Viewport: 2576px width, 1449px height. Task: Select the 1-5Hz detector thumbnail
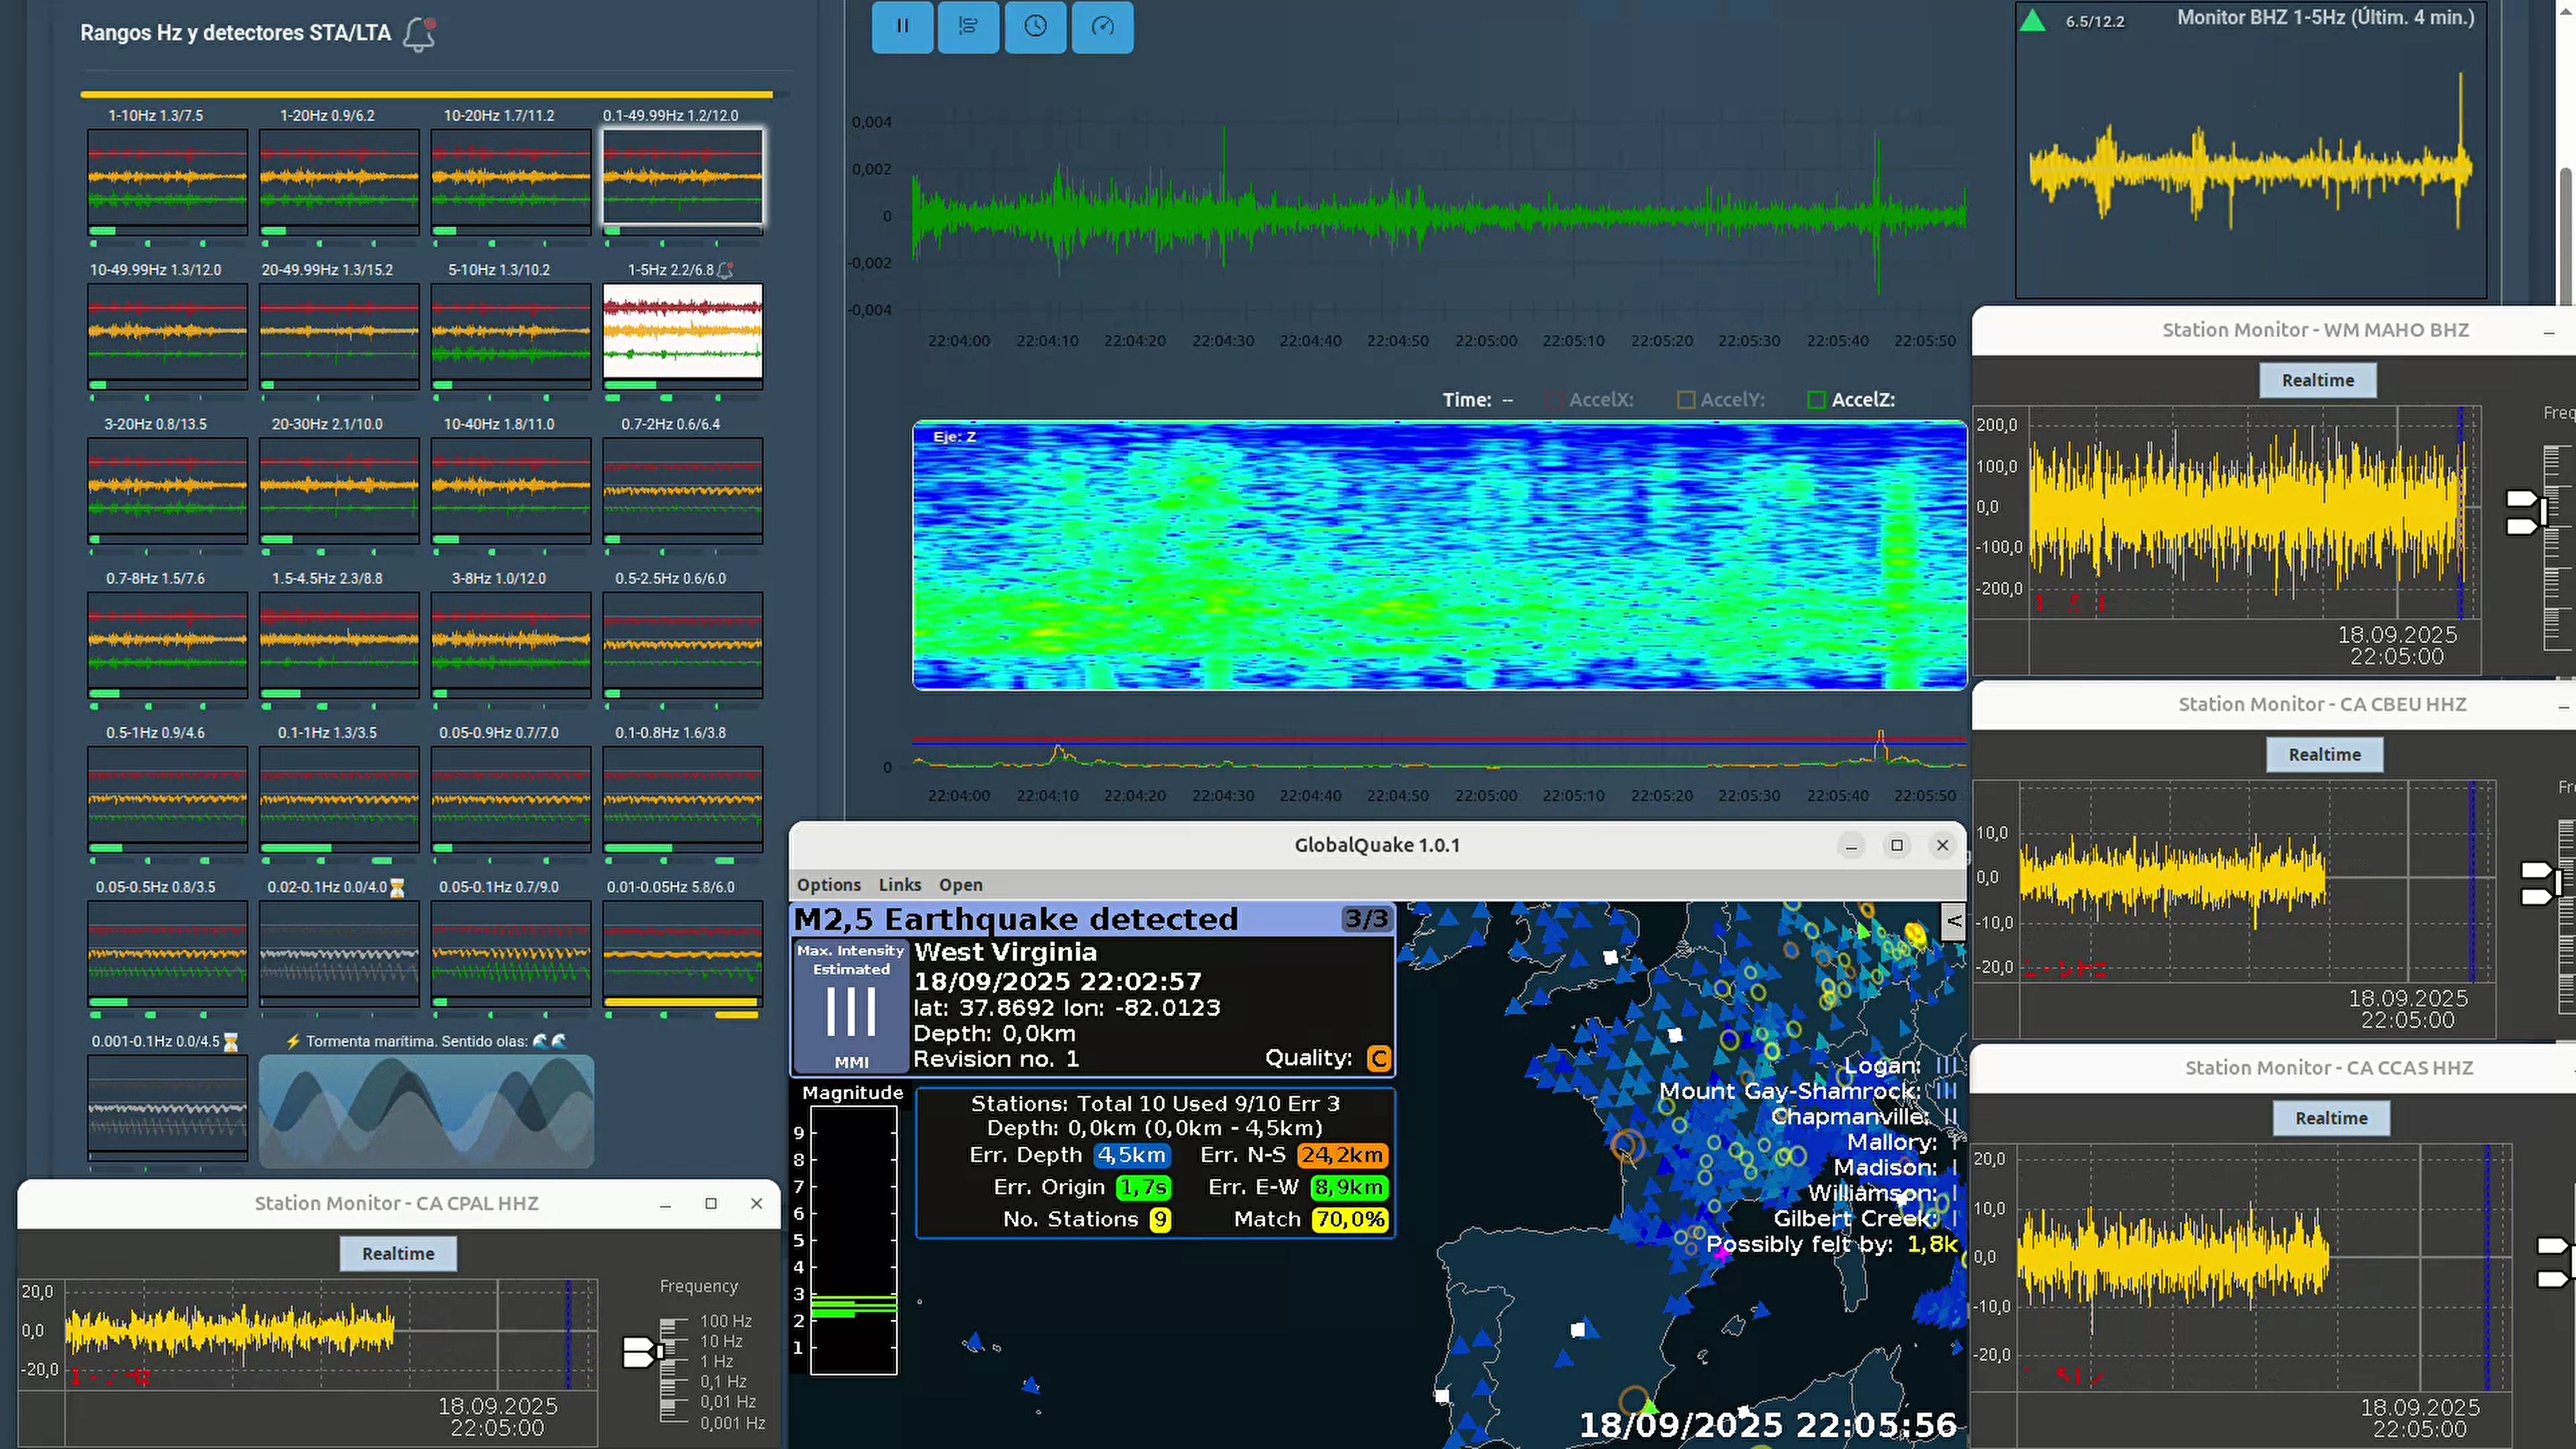(682, 331)
